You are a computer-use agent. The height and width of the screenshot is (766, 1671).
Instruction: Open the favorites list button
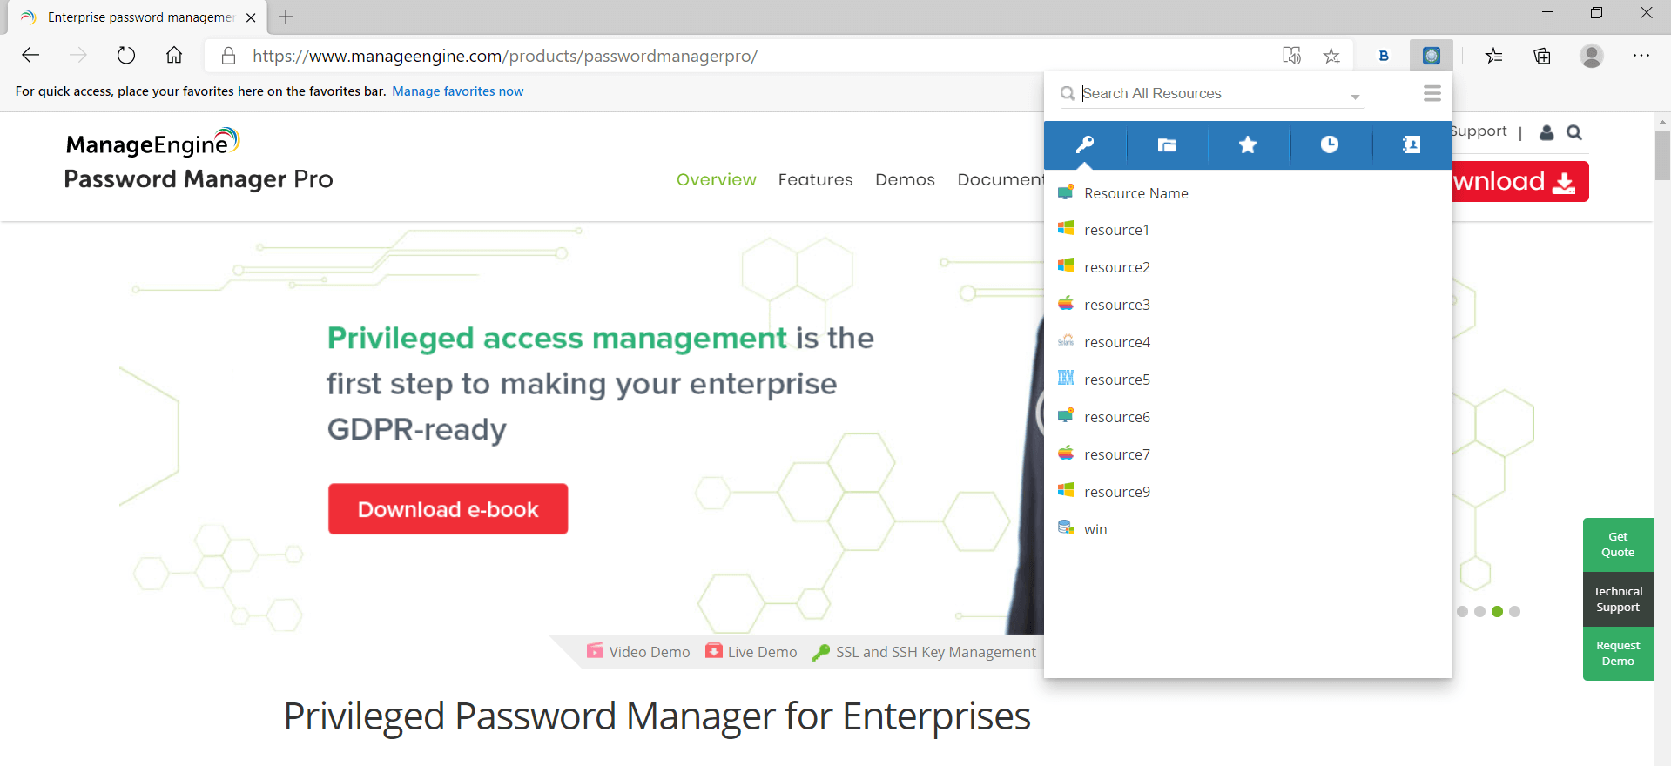[x=1494, y=56]
